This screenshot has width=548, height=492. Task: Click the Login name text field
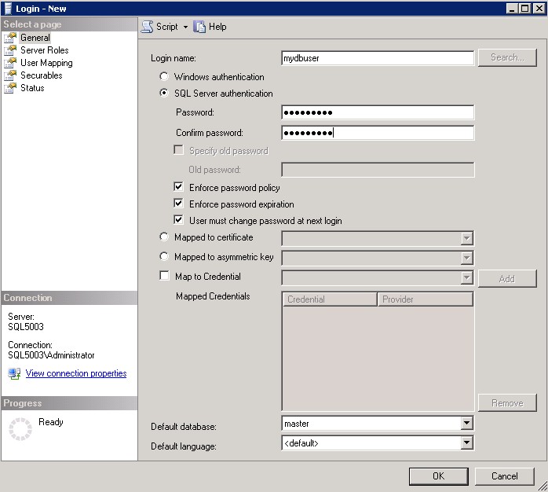pos(377,57)
